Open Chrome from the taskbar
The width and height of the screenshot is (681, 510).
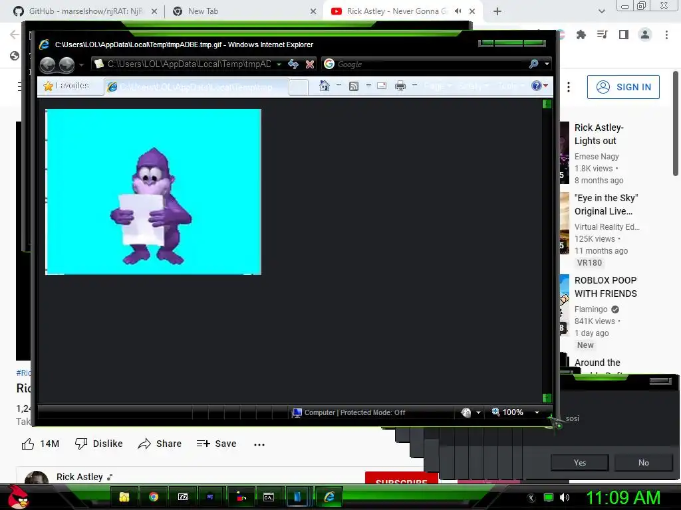154,497
